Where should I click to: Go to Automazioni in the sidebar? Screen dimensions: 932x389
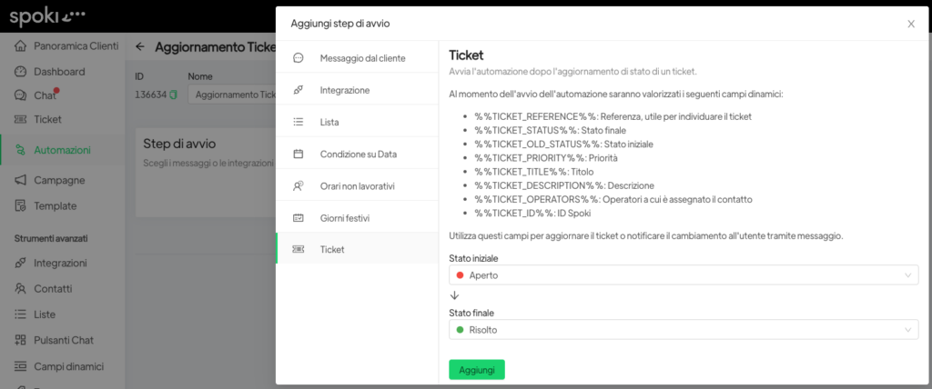[x=62, y=150]
